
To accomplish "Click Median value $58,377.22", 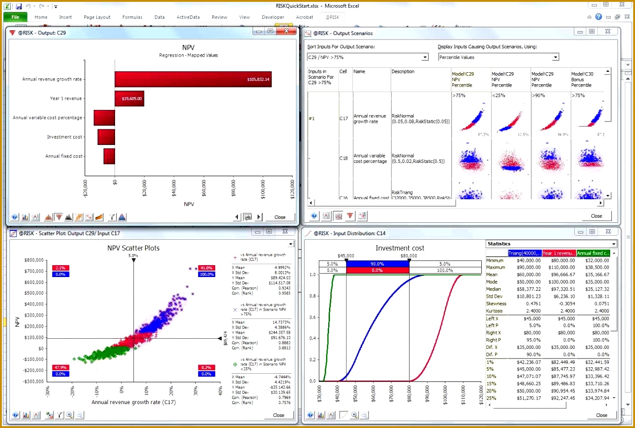I will point(529,289).
